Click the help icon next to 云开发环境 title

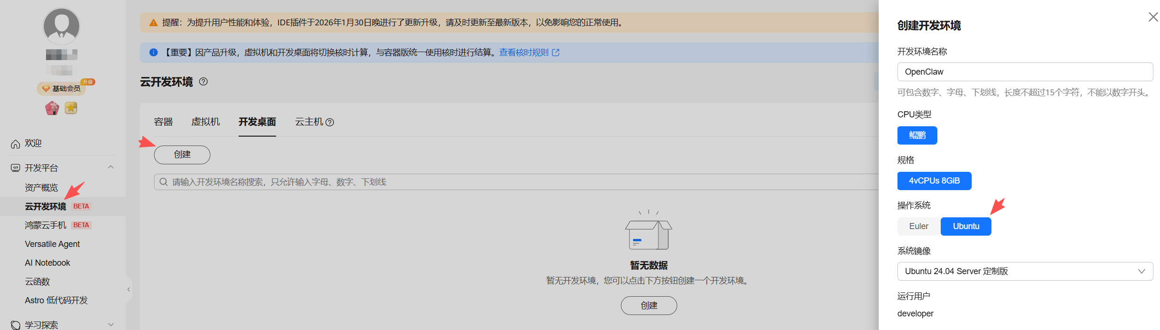(x=203, y=82)
